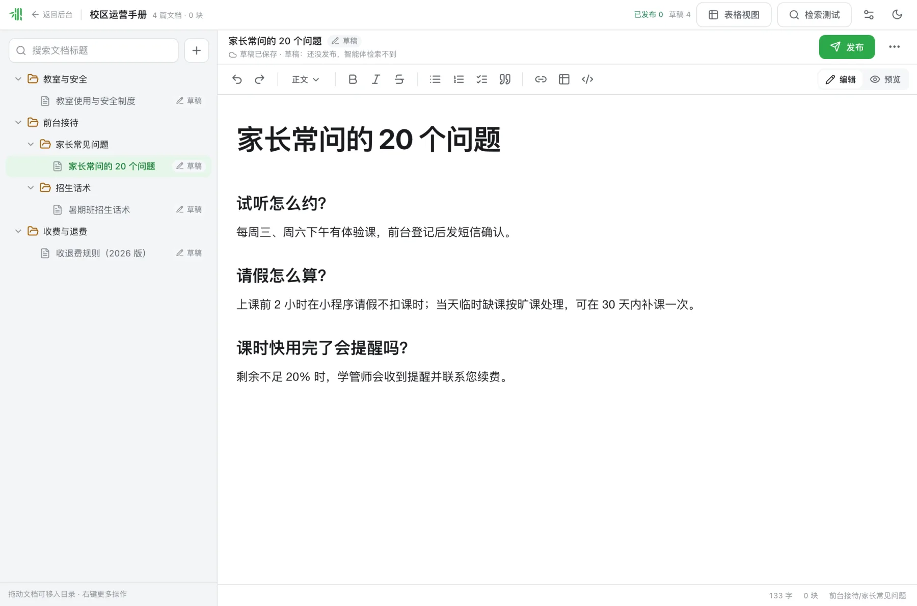This screenshot has width=917, height=606.
Task: Collapse the 前台接待 folder
Action: (x=18, y=122)
